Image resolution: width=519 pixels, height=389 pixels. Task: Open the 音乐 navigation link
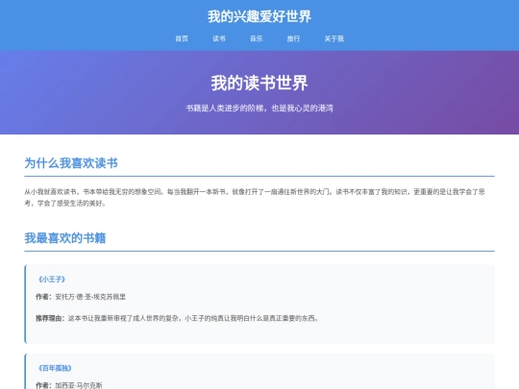pos(257,38)
